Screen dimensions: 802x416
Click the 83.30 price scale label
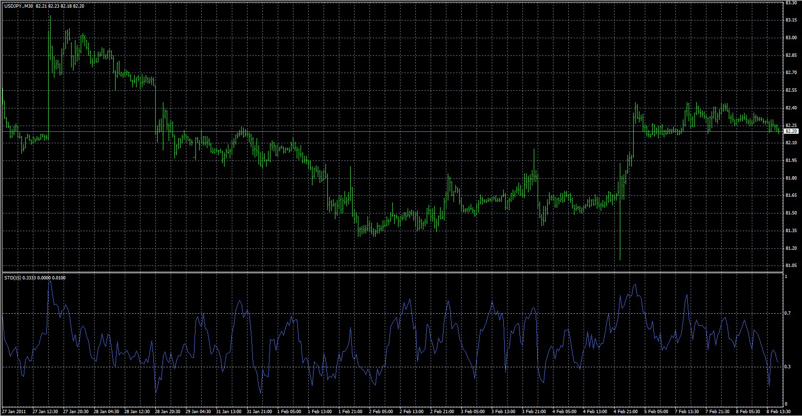point(791,3)
